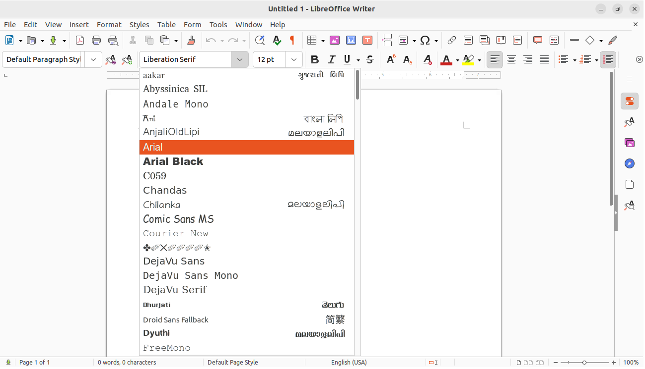Image resolution: width=645 pixels, height=369 pixels.
Task: Apply the yellow highlighting color swatch
Action: (468, 60)
